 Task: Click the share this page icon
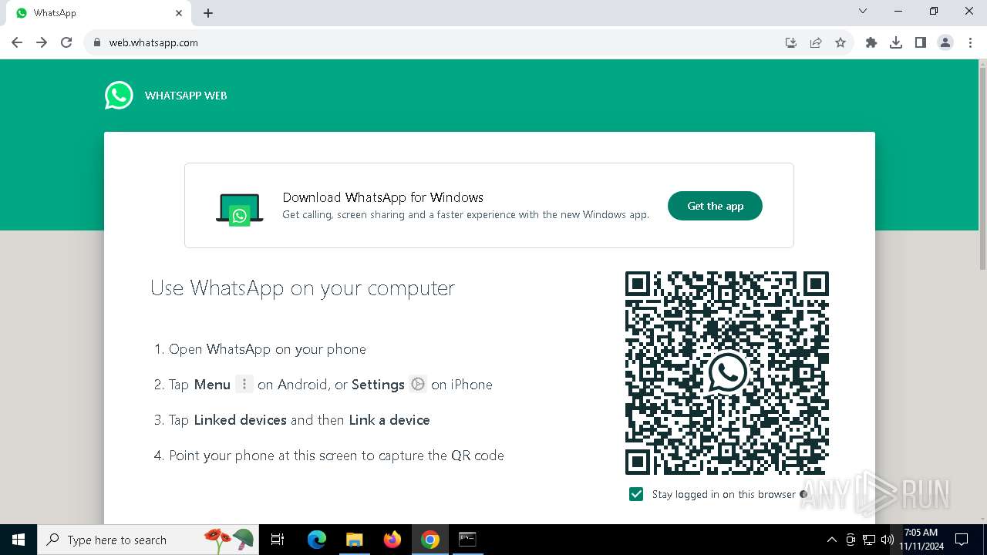tap(816, 42)
